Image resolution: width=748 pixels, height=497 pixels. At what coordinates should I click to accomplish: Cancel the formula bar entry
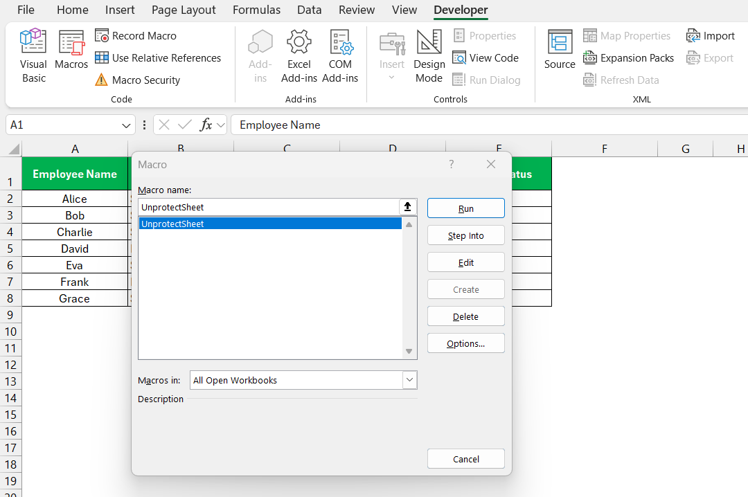[164, 125]
